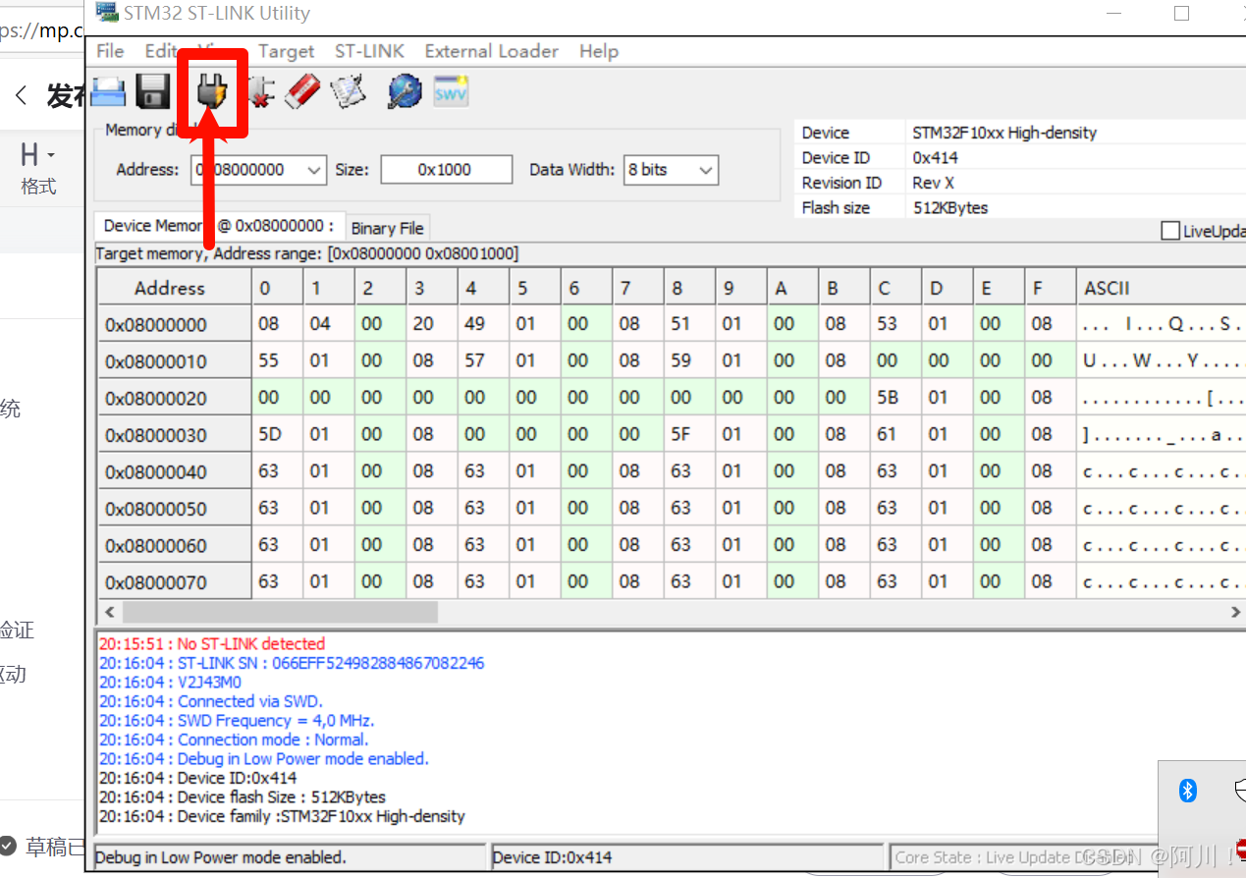
Task: Select the Device Memory @ 0x08000000 tab
Action: 219,225
